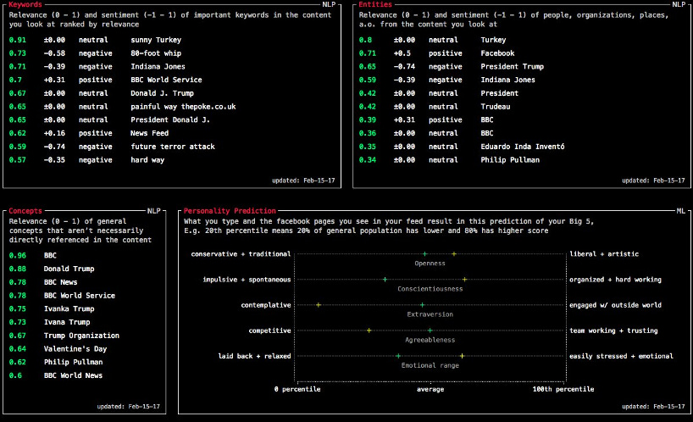Select the 'President Trump' entity

[513, 66]
